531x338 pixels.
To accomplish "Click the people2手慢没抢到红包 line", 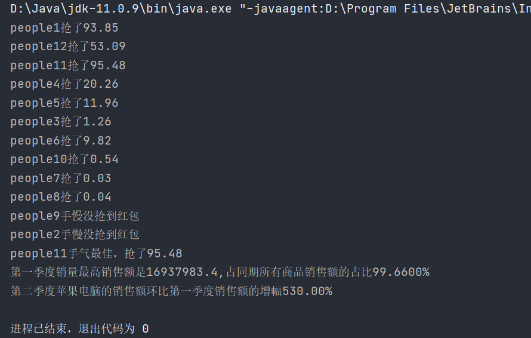I will (75, 235).
